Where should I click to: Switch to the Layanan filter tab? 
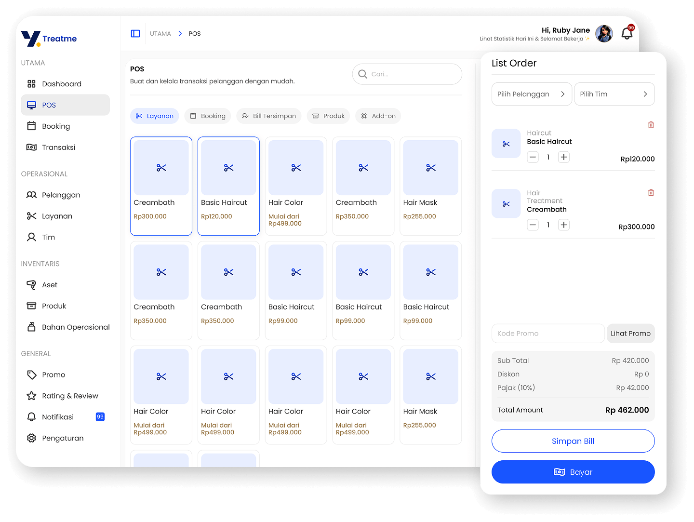pos(155,116)
